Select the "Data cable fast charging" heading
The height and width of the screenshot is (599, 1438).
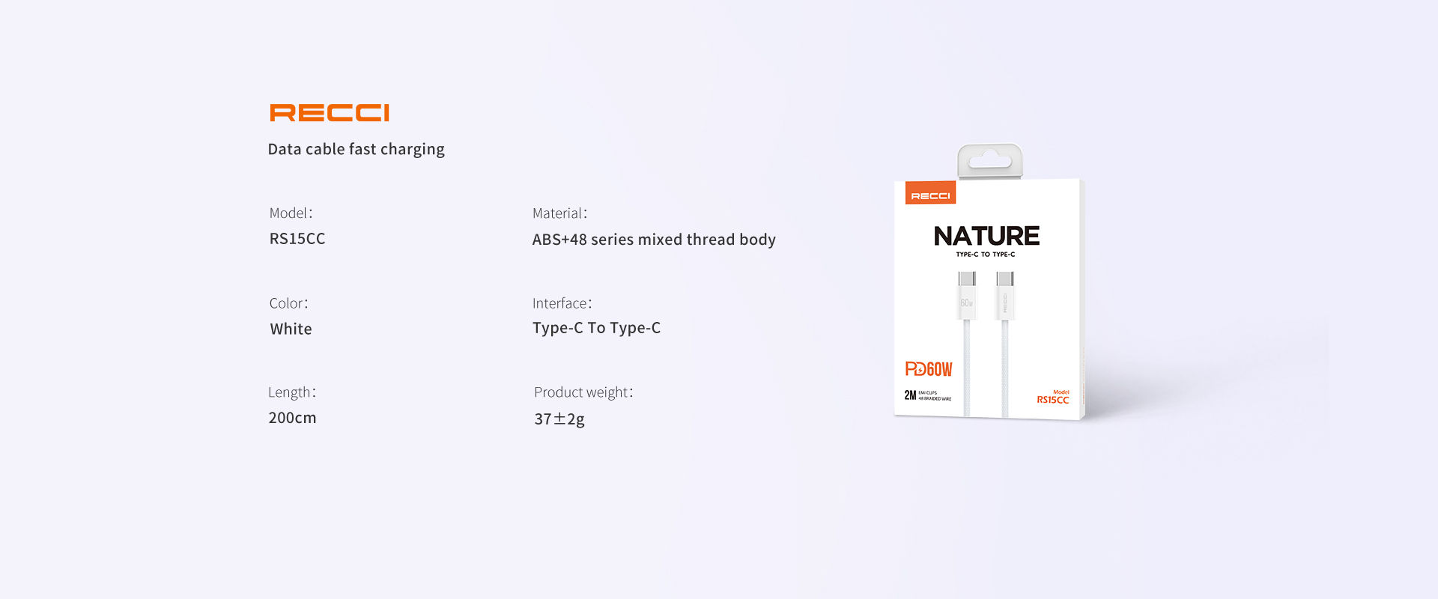click(x=356, y=149)
